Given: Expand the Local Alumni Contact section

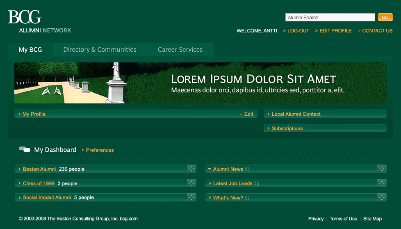Looking at the screenshot, I should tap(296, 114).
